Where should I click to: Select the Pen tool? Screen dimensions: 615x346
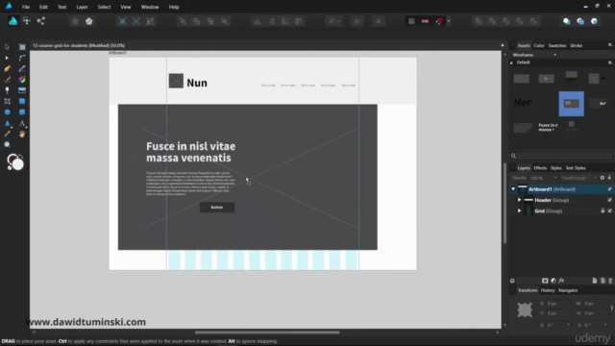tap(7, 68)
